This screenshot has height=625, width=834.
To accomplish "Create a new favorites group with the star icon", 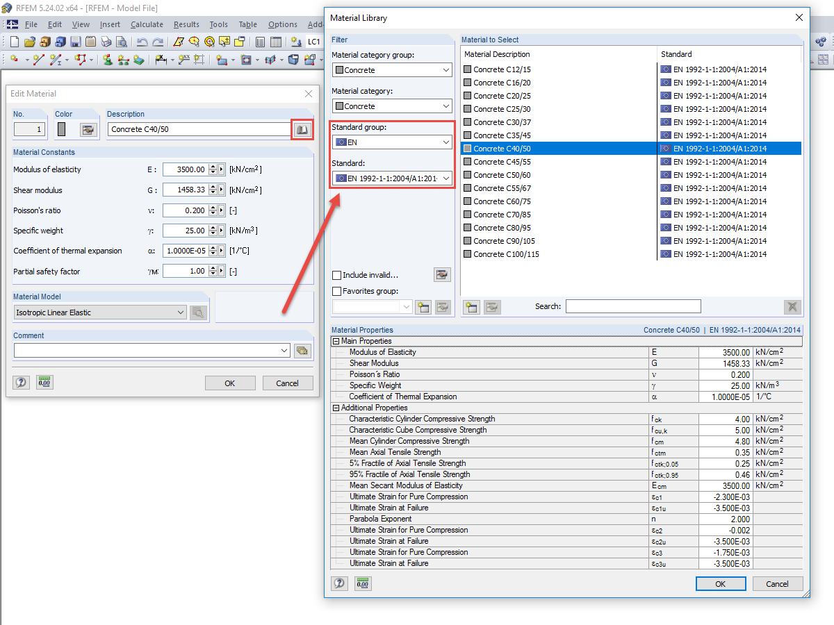I will [x=423, y=306].
